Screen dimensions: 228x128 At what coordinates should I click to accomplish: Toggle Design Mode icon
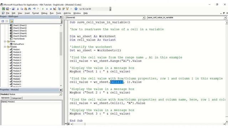coord(55,9)
